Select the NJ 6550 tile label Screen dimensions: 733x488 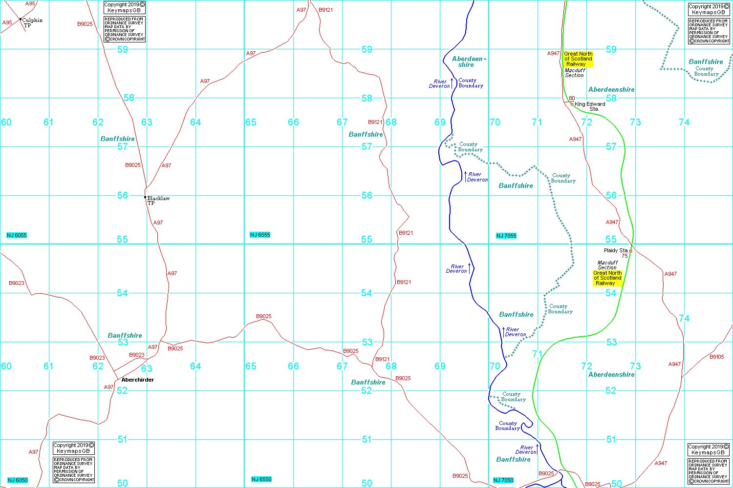point(261,479)
